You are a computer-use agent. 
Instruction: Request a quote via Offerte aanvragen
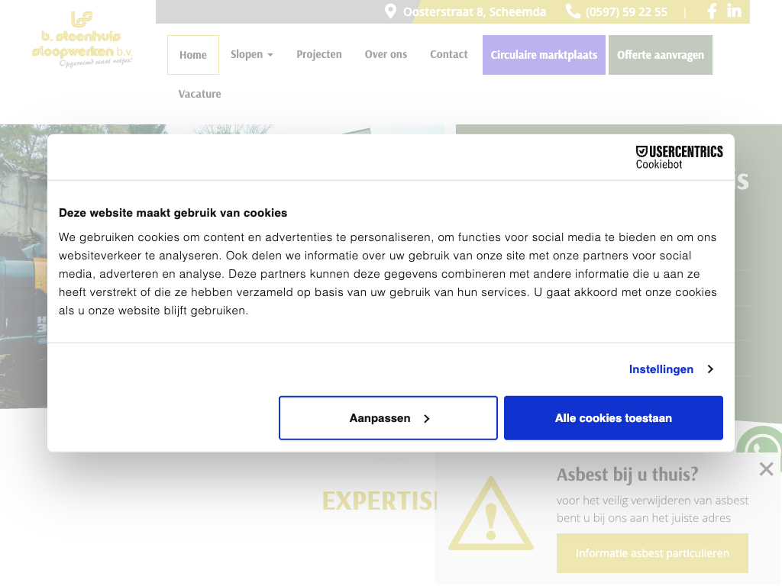click(x=660, y=55)
